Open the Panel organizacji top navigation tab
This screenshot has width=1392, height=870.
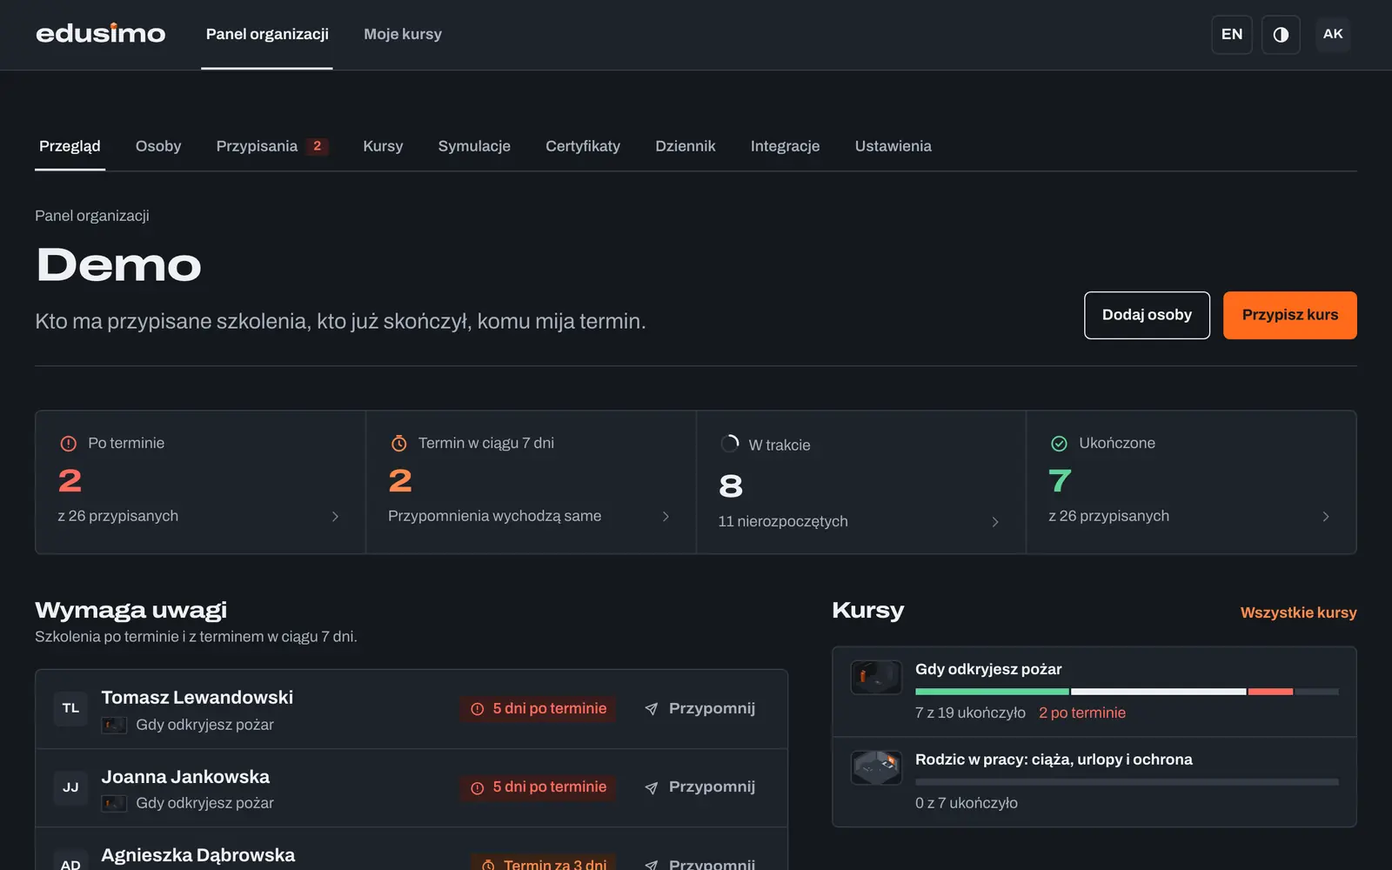[x=267, y=34]
